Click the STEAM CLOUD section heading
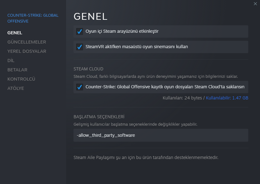Screen dimensions: 260x184 (x=88, y=69)
